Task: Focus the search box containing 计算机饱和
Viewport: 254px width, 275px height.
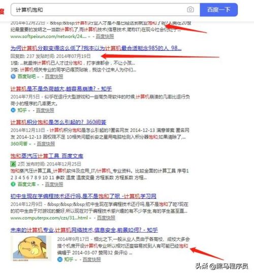Action: point(105,10)
